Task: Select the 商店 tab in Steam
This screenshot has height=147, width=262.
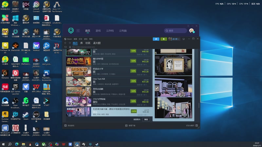Action: [75, 43]
